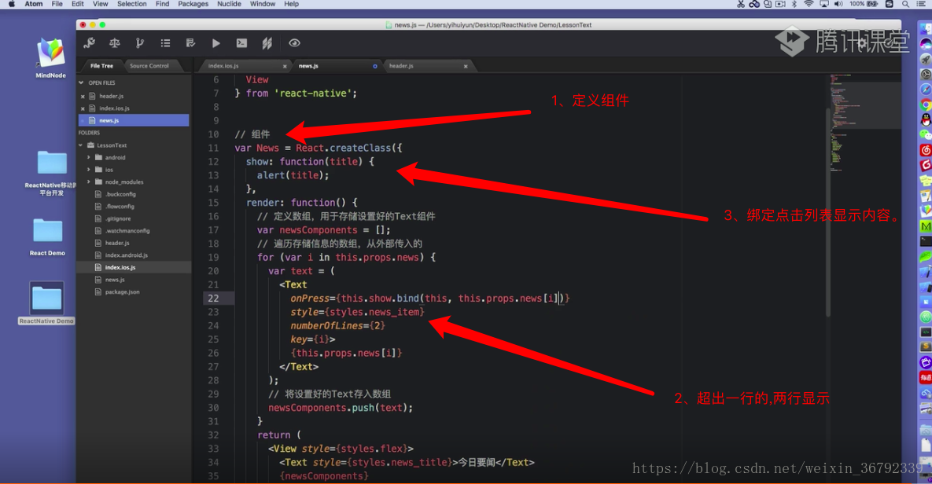Toggle the eye context view icon
The width and height of the screenshot is (932, 484).
pyautogui.click(x=294, y=42)
